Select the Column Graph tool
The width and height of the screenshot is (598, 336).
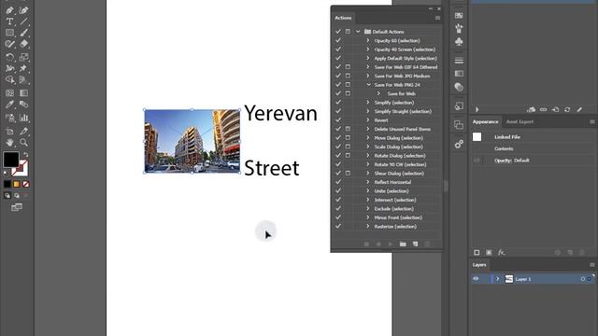point(23,118)
